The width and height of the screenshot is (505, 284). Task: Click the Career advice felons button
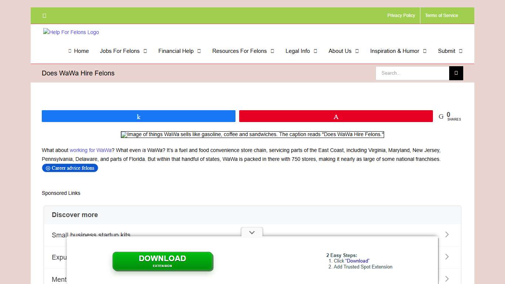[x=70, y=168]
